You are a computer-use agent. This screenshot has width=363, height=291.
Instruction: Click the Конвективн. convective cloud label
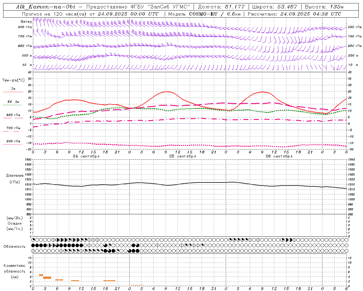[15, 266]
